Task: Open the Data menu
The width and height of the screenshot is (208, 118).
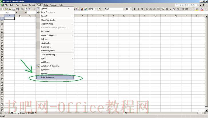Action: [46, 5]
